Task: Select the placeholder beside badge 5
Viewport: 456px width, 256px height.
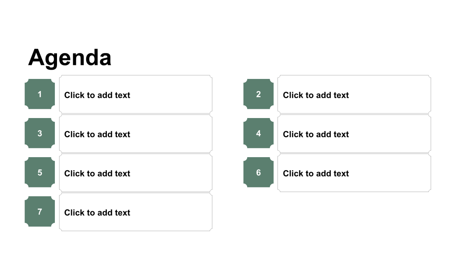Action: 136,173
